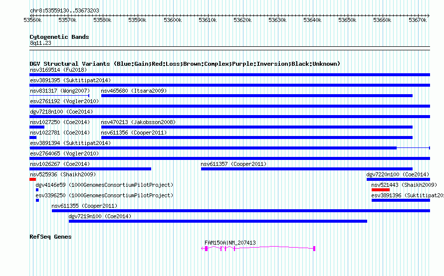Open dgv7220n100 (Coe2014) variant label
The image size is (444, 276).
click(x=398, y=174)
